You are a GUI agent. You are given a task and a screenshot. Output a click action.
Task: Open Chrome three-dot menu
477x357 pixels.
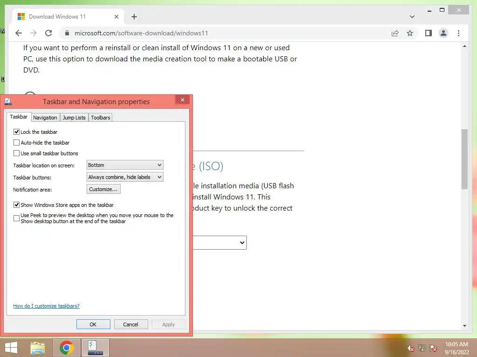[458, 33]
